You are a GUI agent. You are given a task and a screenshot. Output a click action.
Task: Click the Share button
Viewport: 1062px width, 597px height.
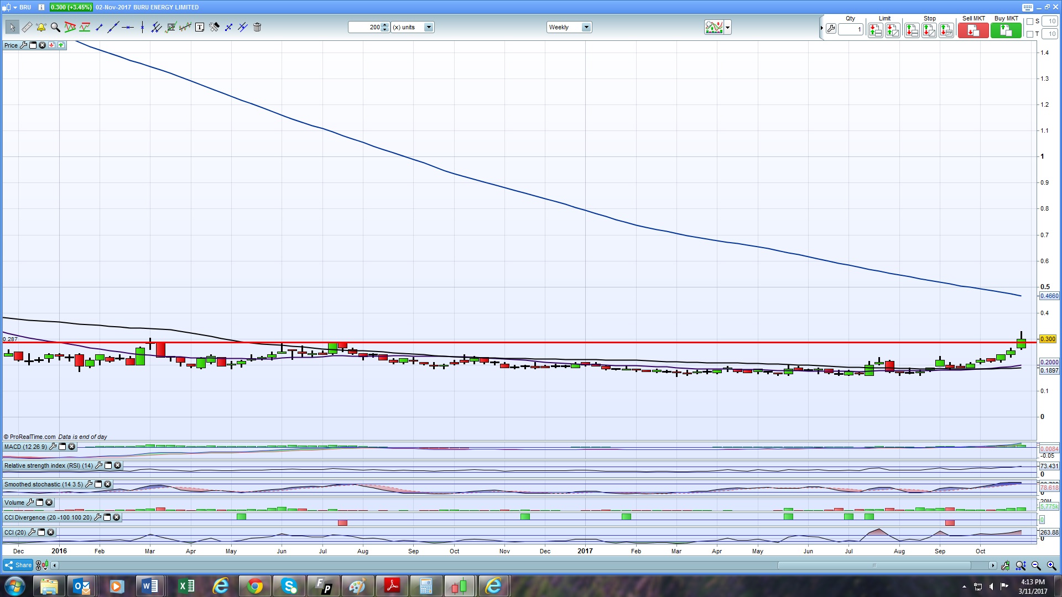click(x=18, y=565)
